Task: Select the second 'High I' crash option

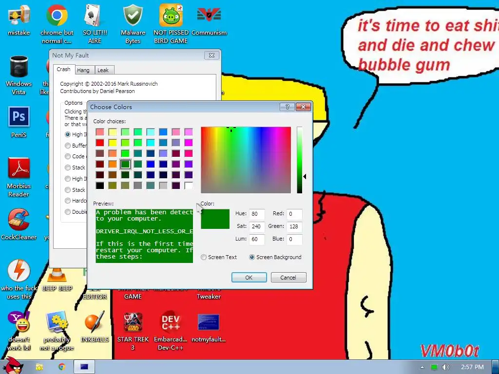Action: coord(67,179)
